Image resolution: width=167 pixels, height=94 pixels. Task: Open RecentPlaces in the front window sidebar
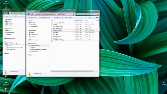tap(34, 27)
